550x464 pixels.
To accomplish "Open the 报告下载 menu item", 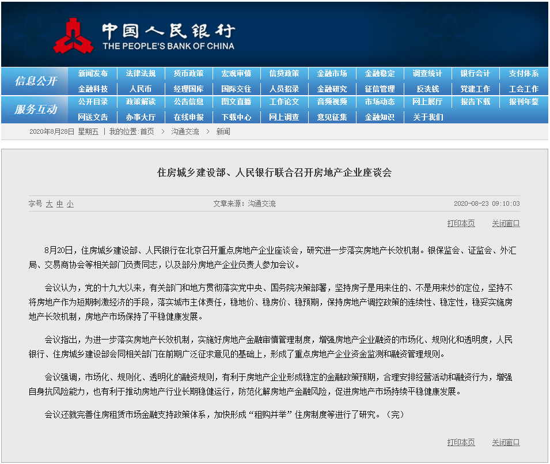I will (476, 103).
